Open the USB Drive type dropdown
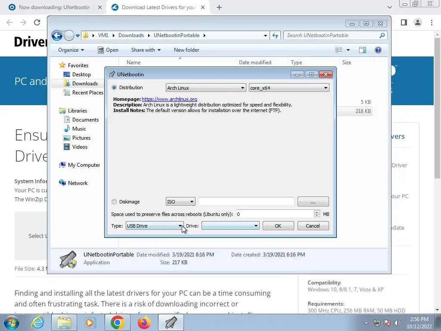The height and width of the screenshot is (331, 441). [155, 226]
